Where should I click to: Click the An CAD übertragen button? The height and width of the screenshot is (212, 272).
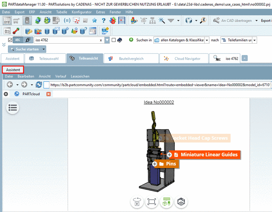232,20
